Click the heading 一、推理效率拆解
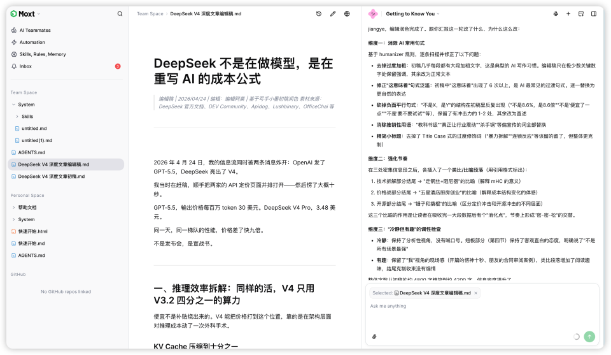This screenshot has width=611, height=355. click(234, 294)
